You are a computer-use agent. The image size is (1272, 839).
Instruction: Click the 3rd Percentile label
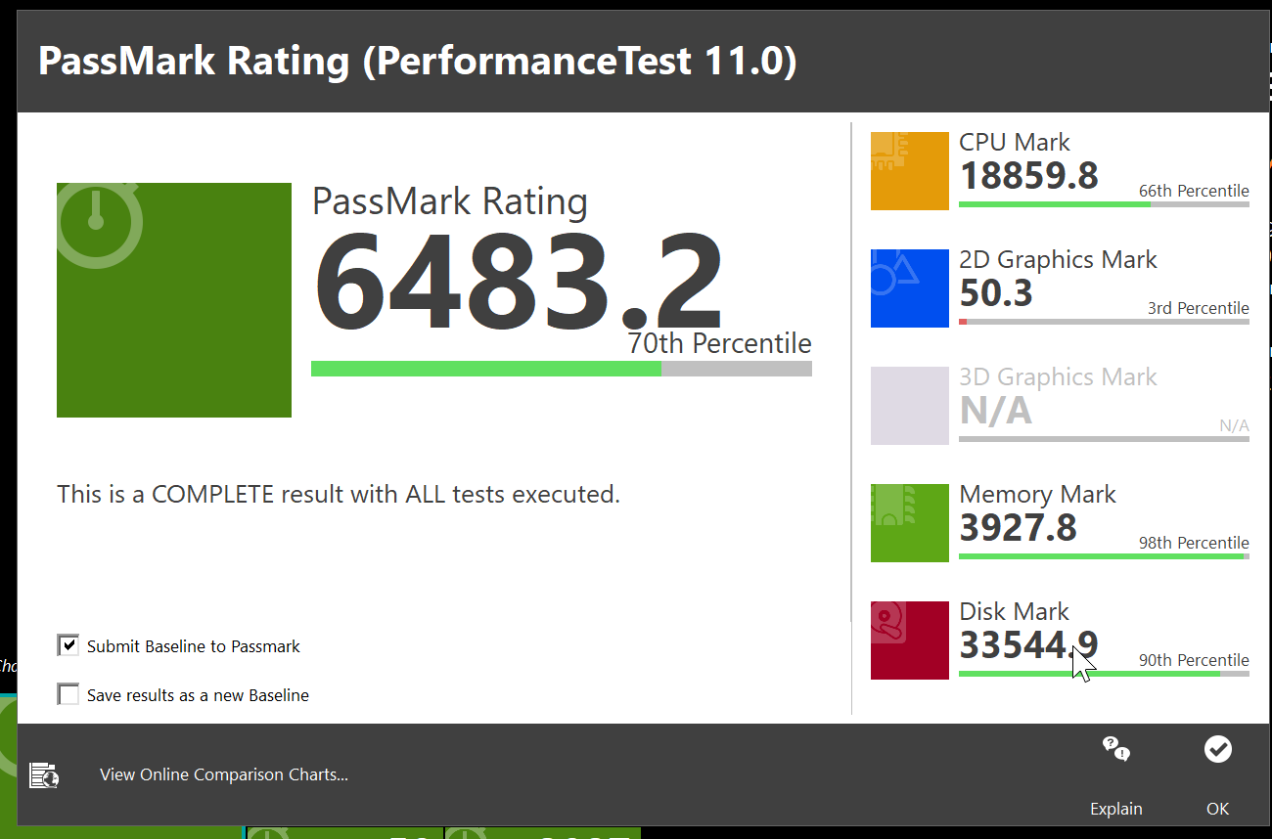pyautogui.click(x=1199, y=308)
